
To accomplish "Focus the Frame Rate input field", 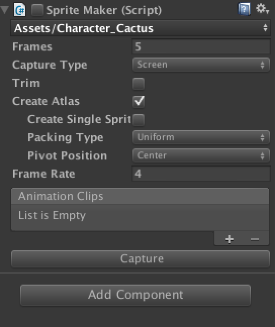I will pyautogui.click(x=201, y=174).
